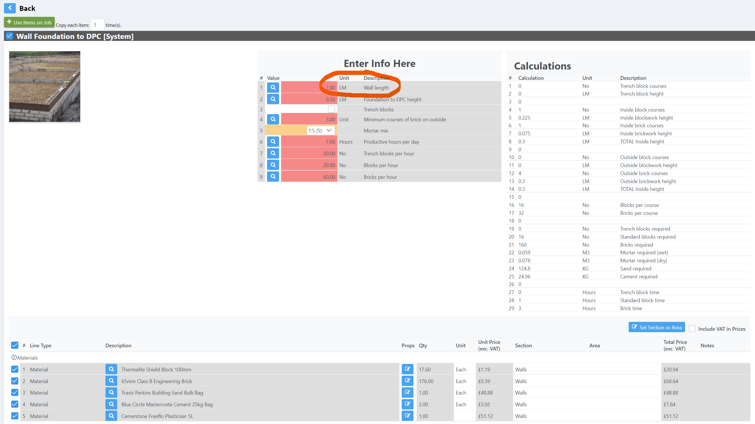Viewport: 755px width, 424px height.
Task: Open lookup for Travis Perkins Building Sand
Action: 111,393
